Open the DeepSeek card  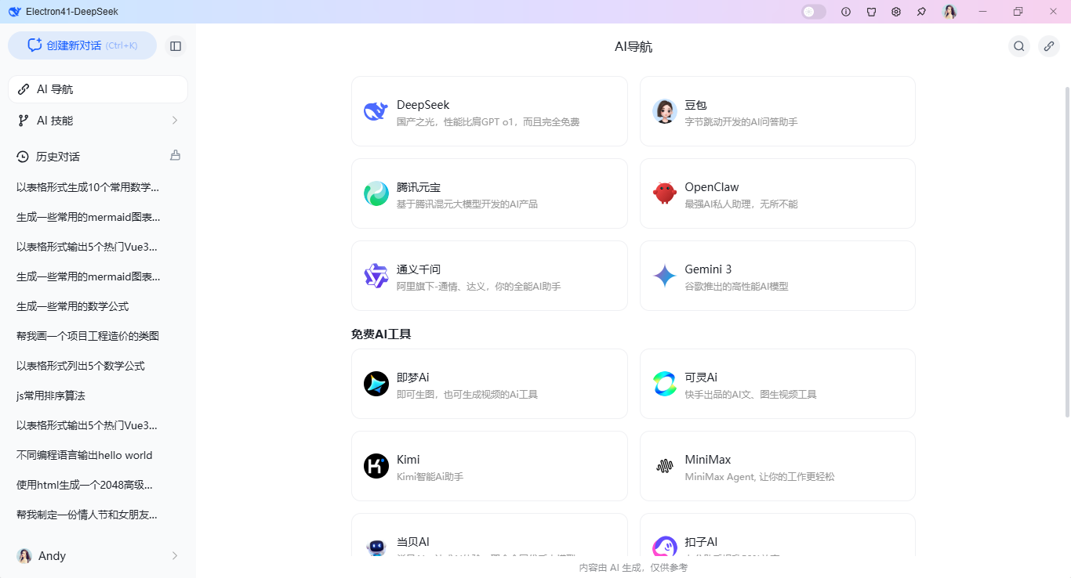pos(489,111)
